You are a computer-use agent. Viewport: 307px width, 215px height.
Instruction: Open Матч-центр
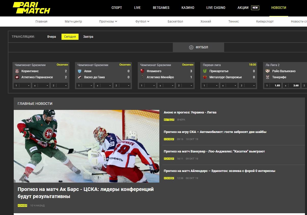(73, 22)
